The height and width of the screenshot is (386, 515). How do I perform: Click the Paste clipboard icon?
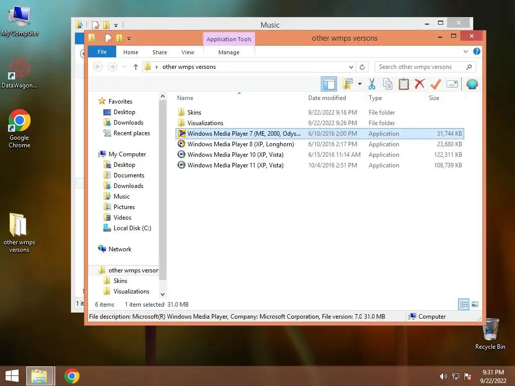(404, 84)
